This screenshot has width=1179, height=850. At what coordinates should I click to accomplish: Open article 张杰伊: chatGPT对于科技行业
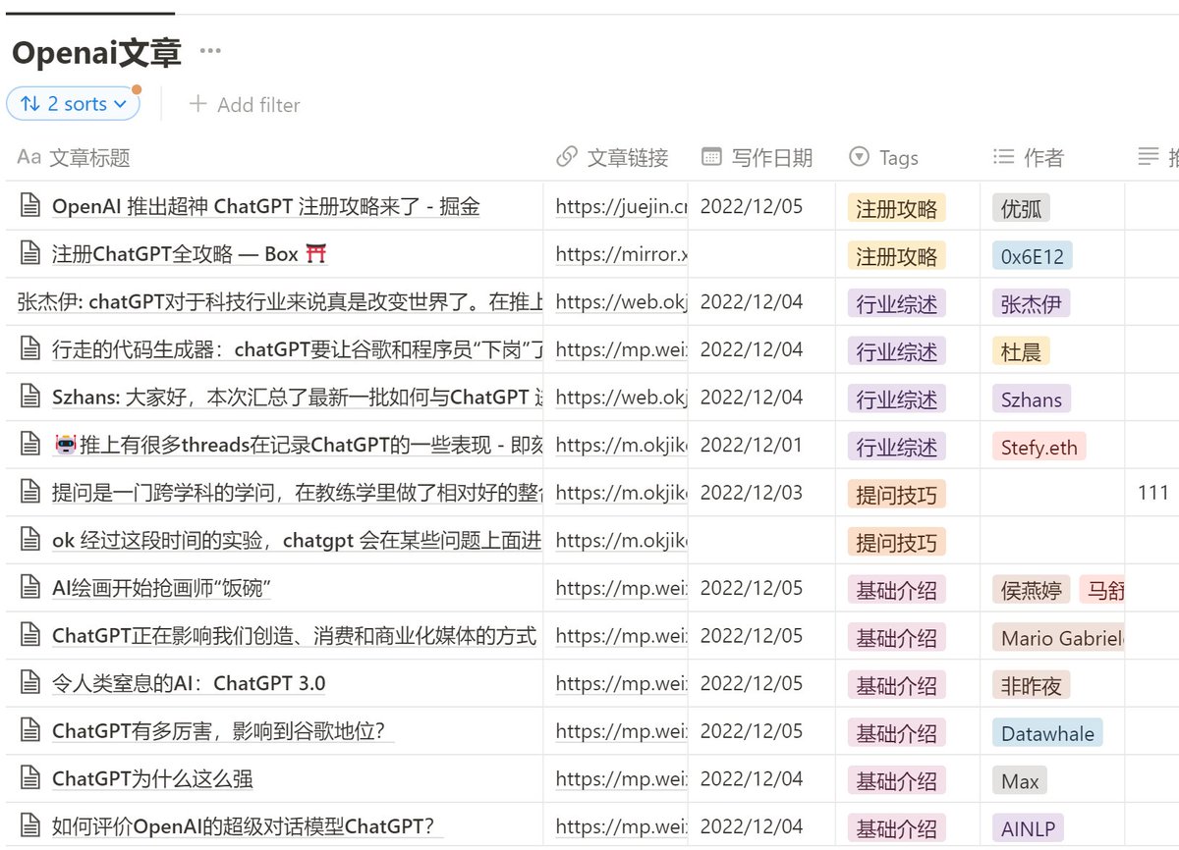coord(280,302)
